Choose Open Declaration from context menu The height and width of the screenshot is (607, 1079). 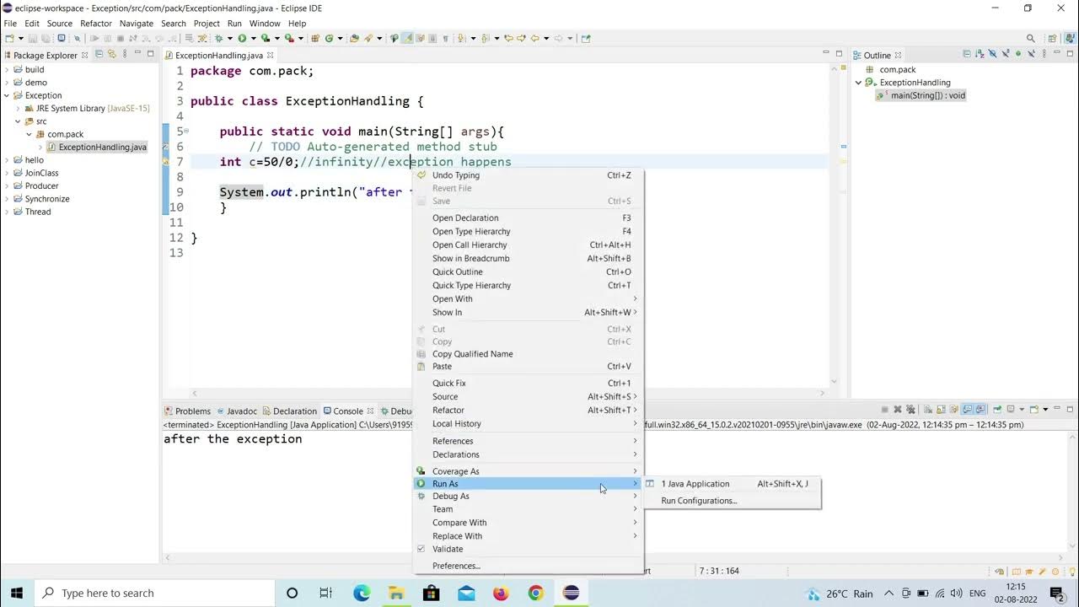click(x=529, y=218)
